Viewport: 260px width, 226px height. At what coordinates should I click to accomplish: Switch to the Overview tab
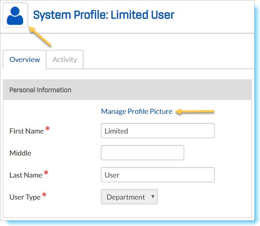pyautogui.click(x=24, y=59)
